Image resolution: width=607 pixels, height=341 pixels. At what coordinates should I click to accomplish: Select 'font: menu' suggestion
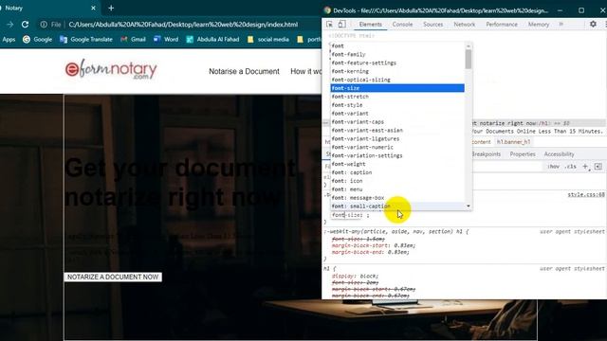pyautogui.click(x=397, y=189)
